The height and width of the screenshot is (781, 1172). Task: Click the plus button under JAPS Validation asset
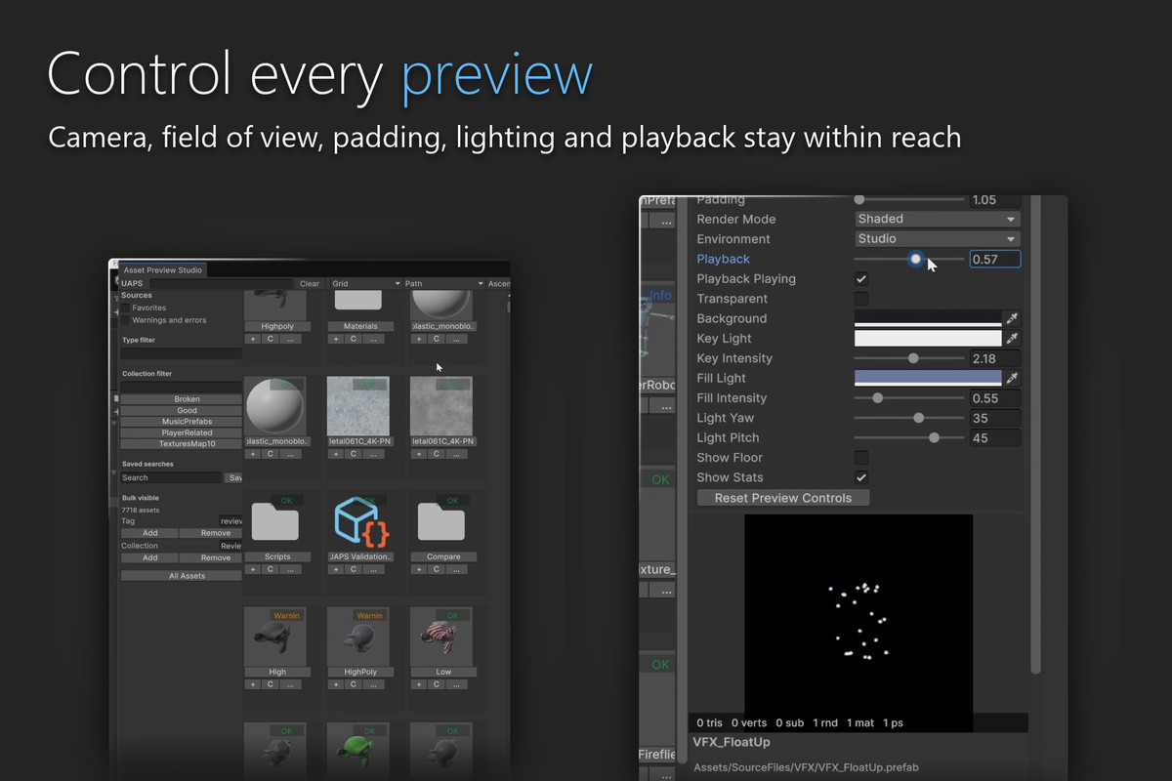[x=337, y=569]
